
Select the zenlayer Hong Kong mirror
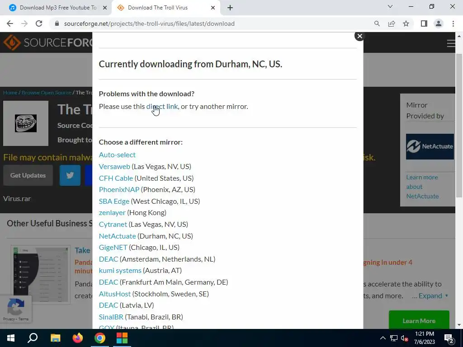[x=112, y=212]
